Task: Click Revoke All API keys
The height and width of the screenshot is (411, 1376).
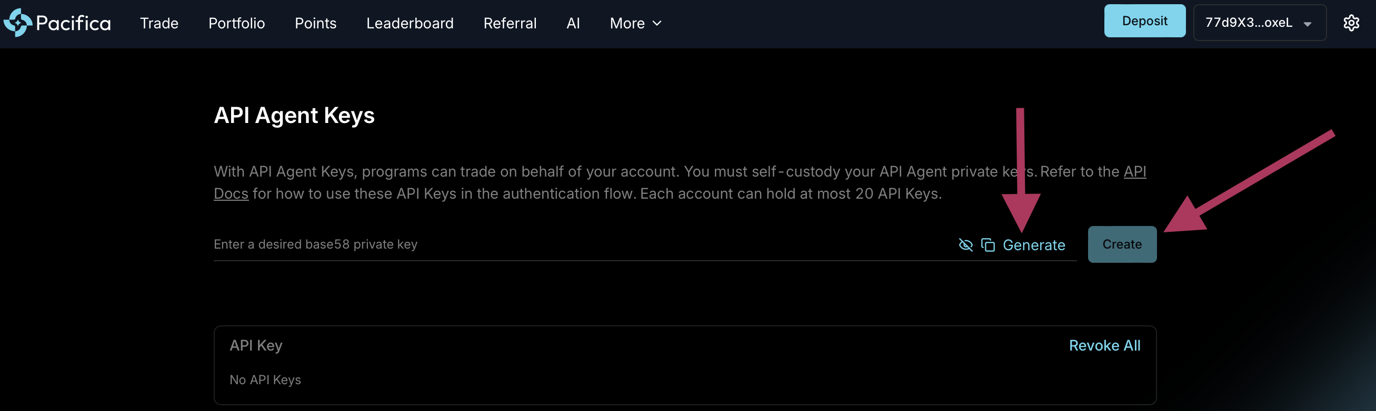Action: 1104,345
